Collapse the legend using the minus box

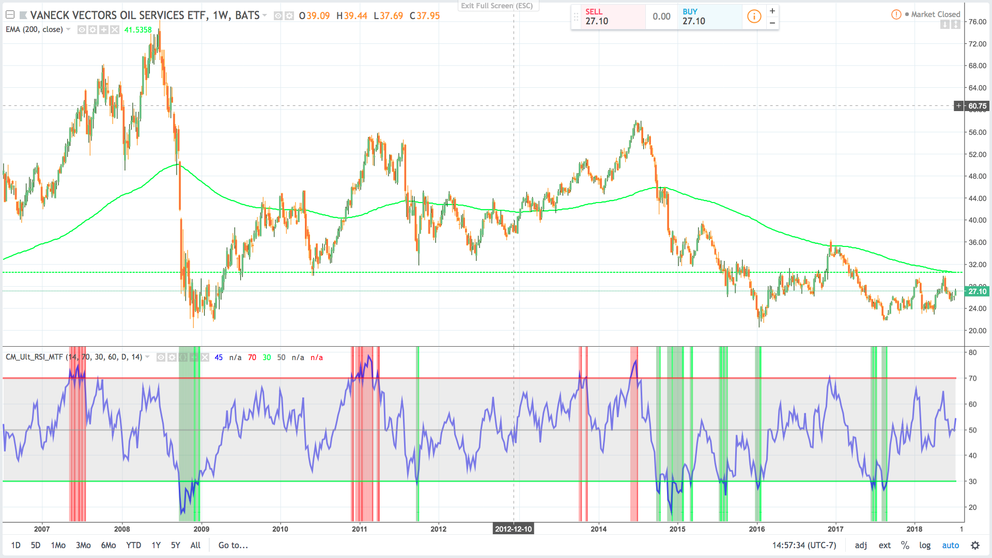tap(10, 15)
